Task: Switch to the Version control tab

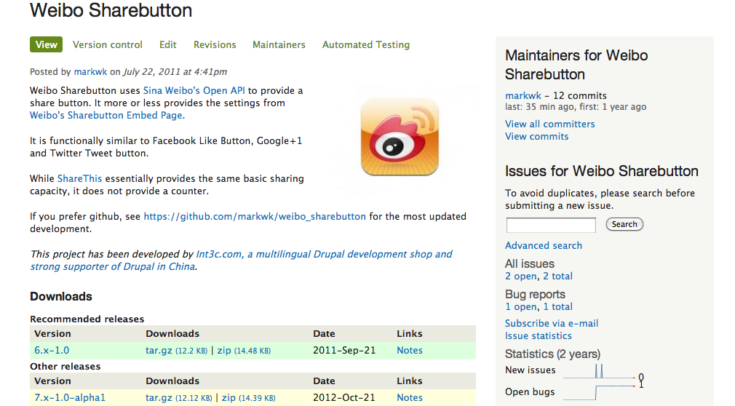Action: 108,44
